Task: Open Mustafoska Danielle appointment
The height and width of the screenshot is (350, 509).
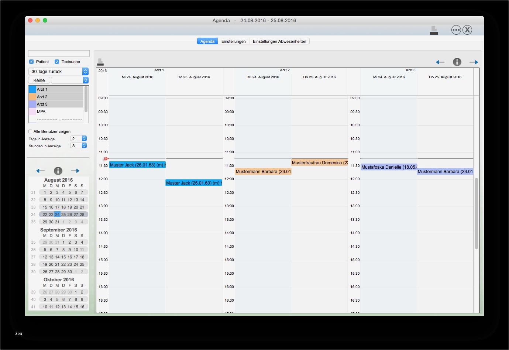Action: pyautogui.click(x=389, y=167)
